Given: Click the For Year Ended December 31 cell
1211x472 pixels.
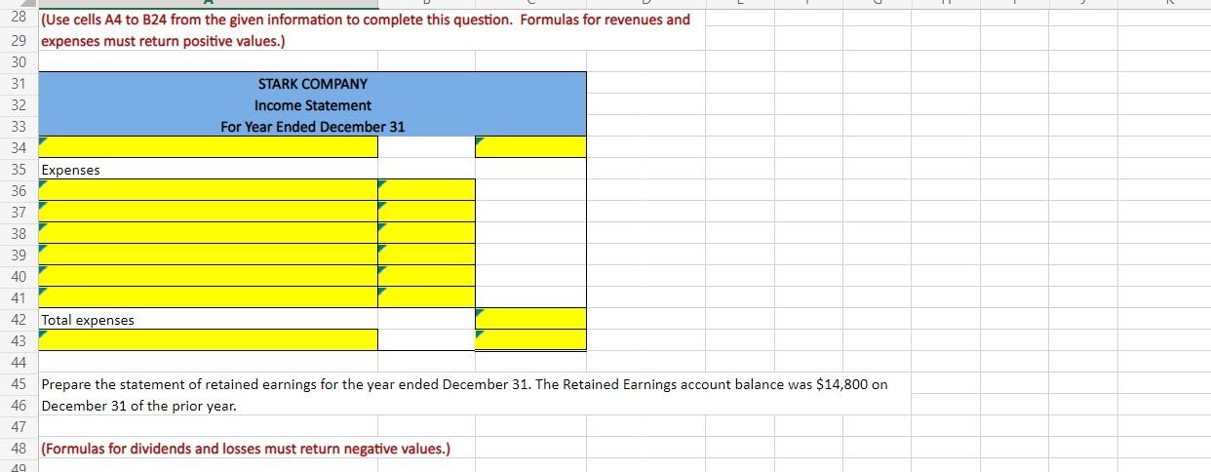Looking at the screenshot, I should tap(313, 126).
